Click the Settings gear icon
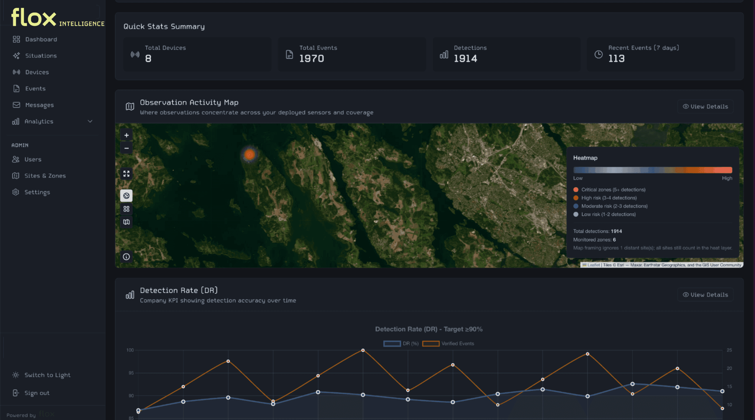The width and height of the screenshot is (755, 420). tap(16, 192)
